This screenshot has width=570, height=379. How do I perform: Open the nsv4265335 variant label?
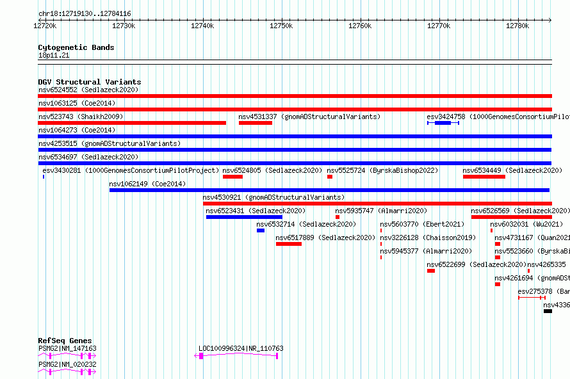coord(547,264)
